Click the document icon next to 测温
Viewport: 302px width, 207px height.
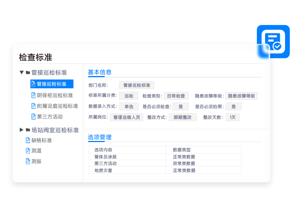click(28, 151)
